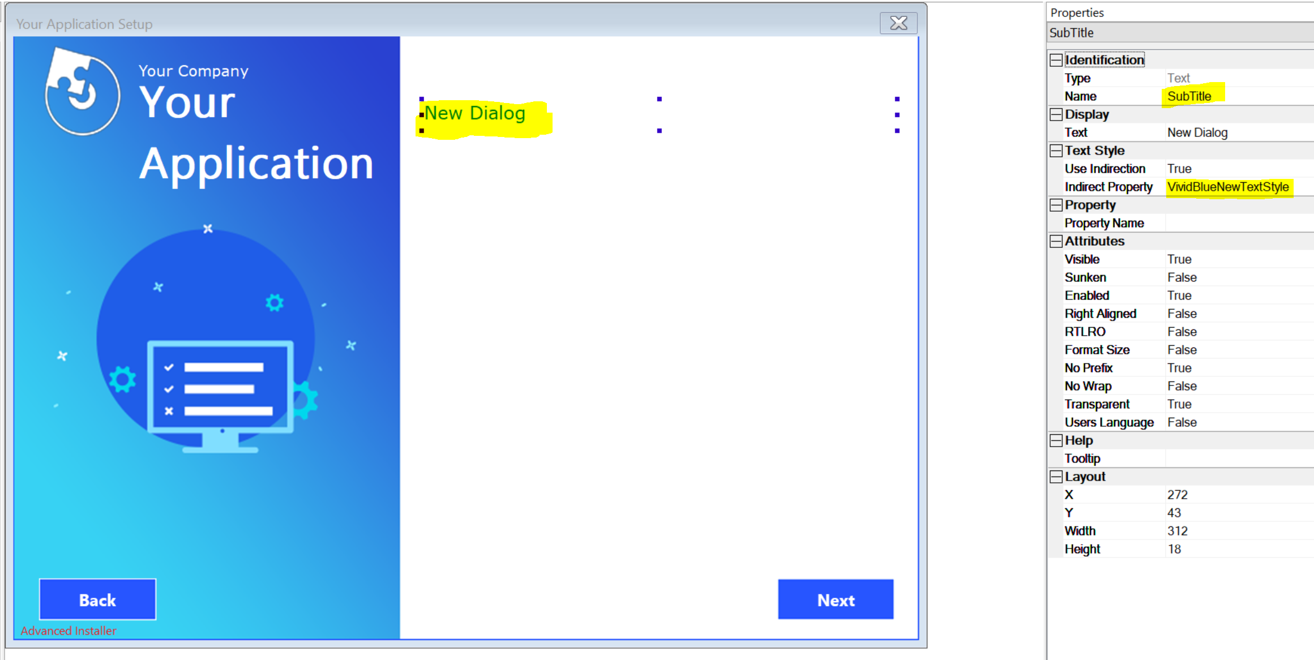Click the close dialog X button

(x=898, y=23)
